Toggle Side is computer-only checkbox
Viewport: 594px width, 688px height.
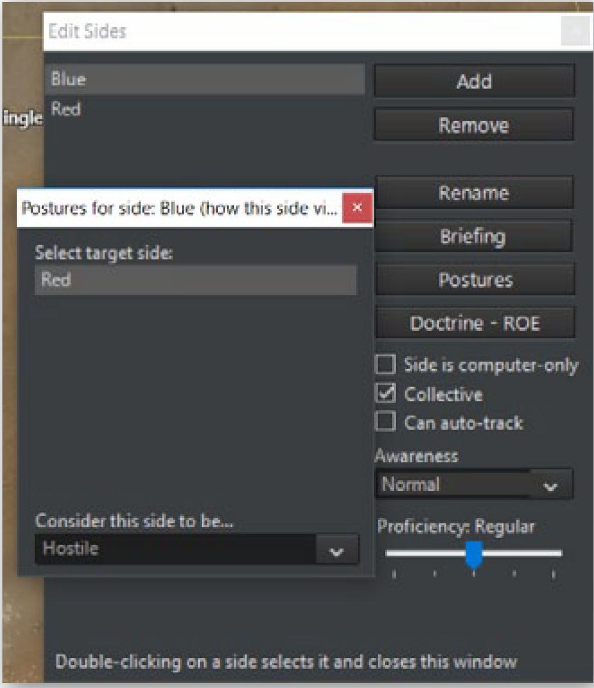point(386,365)
